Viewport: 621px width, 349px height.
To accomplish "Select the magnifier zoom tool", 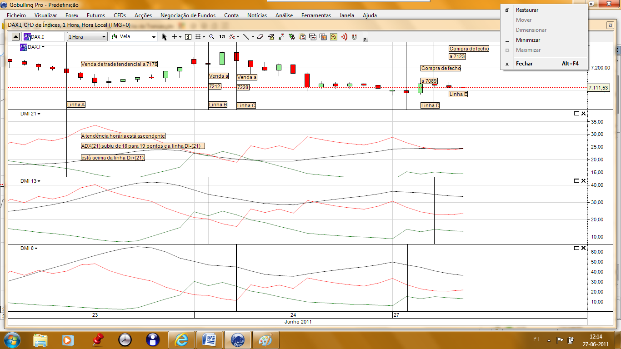I will (x=212, y=37).
